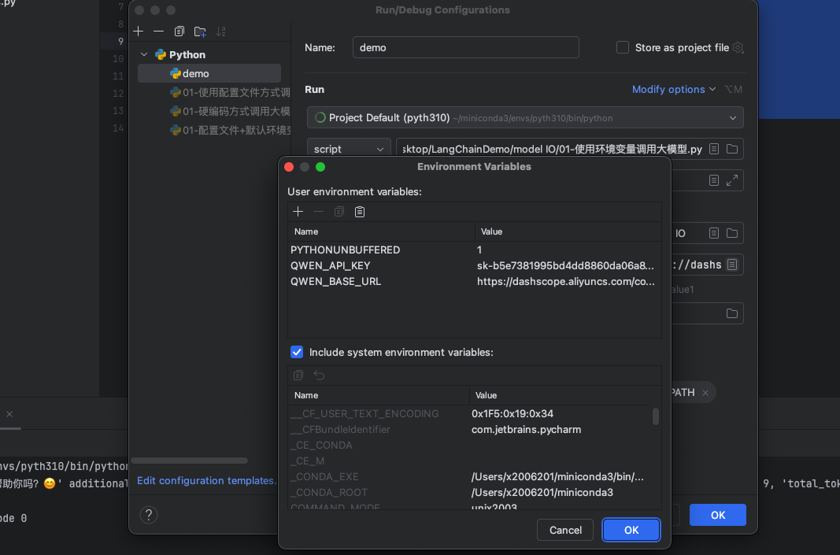The width and height of the screenshot is (840, 555).
Task: Open the Python interpreter dropdown
Action: click(x=525, y=117)
